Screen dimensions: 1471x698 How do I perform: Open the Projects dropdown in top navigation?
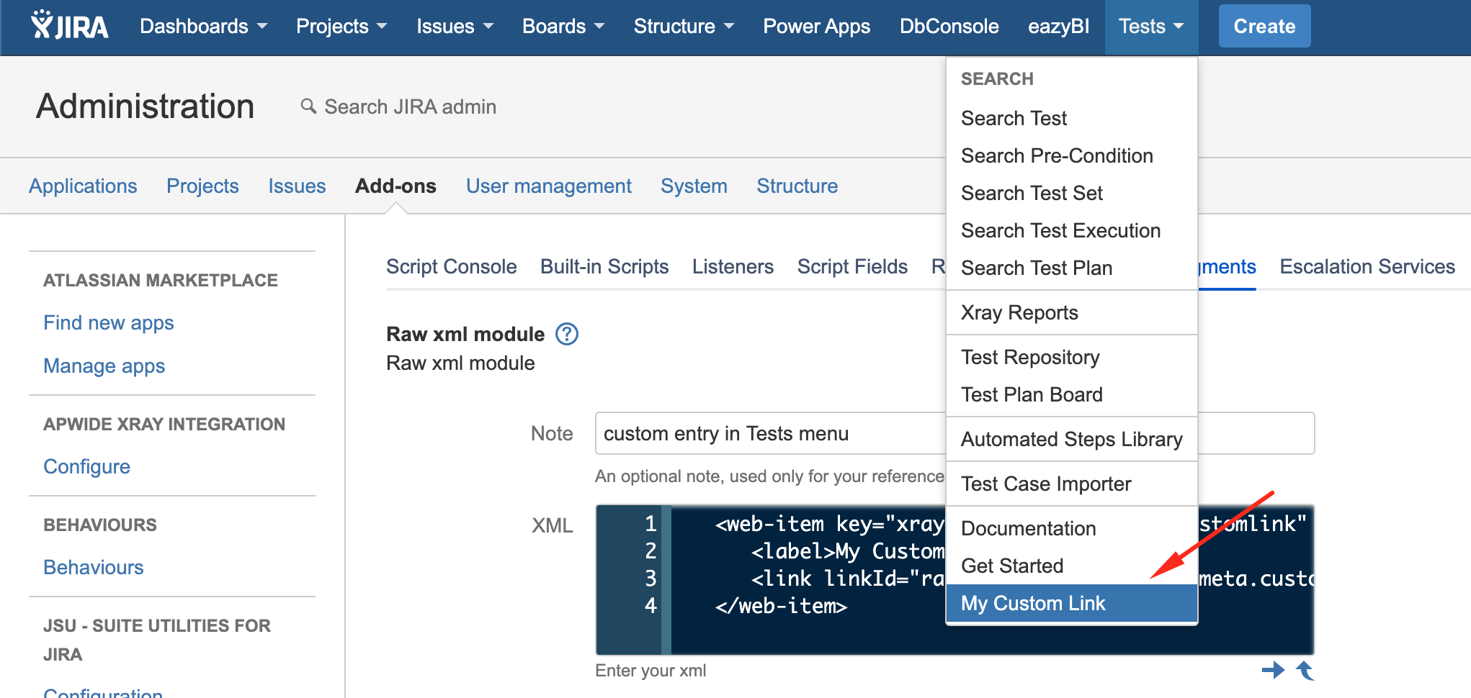click(341, 27)
